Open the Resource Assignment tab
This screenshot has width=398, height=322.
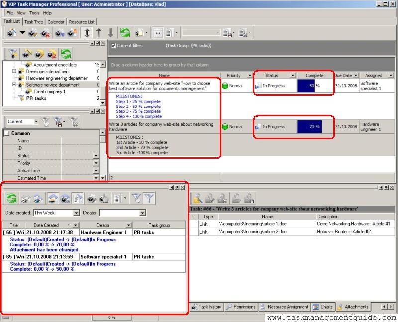[285, 307]
